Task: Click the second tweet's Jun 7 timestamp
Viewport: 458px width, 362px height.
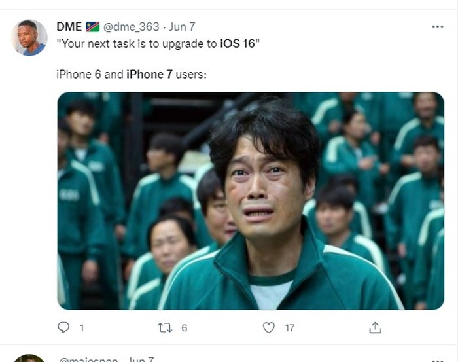Action: (141, 359)
